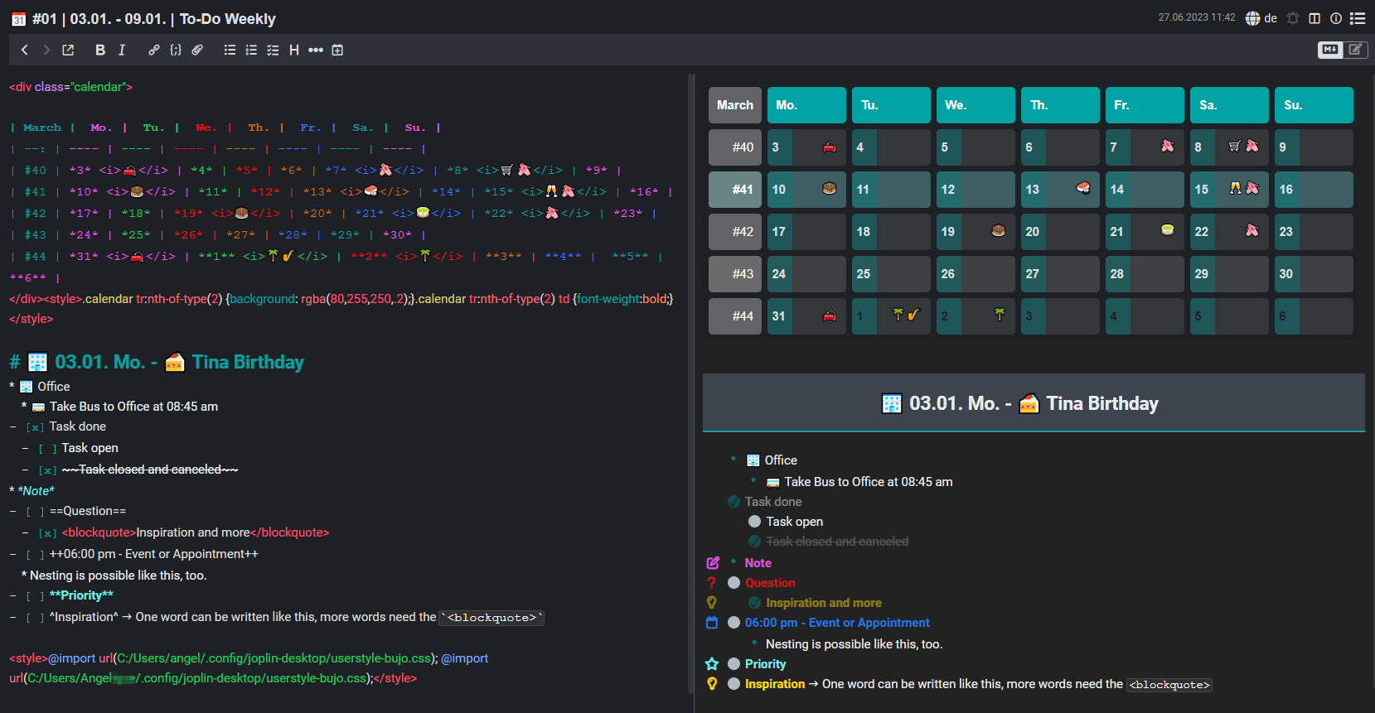
Task: Check the bottom 'Inspiration' checkbox
Action: pos(733,684)
